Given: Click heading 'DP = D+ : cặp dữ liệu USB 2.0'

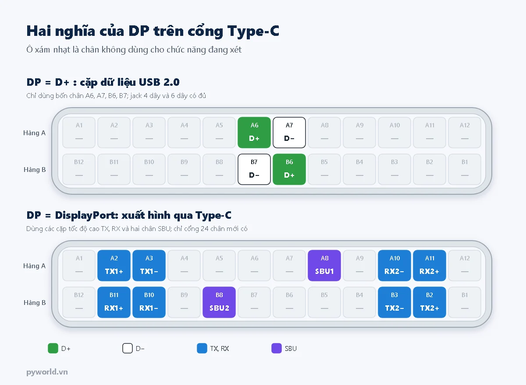Looking at the screenshot, I should pyautogui.click(x=103, y=82).
